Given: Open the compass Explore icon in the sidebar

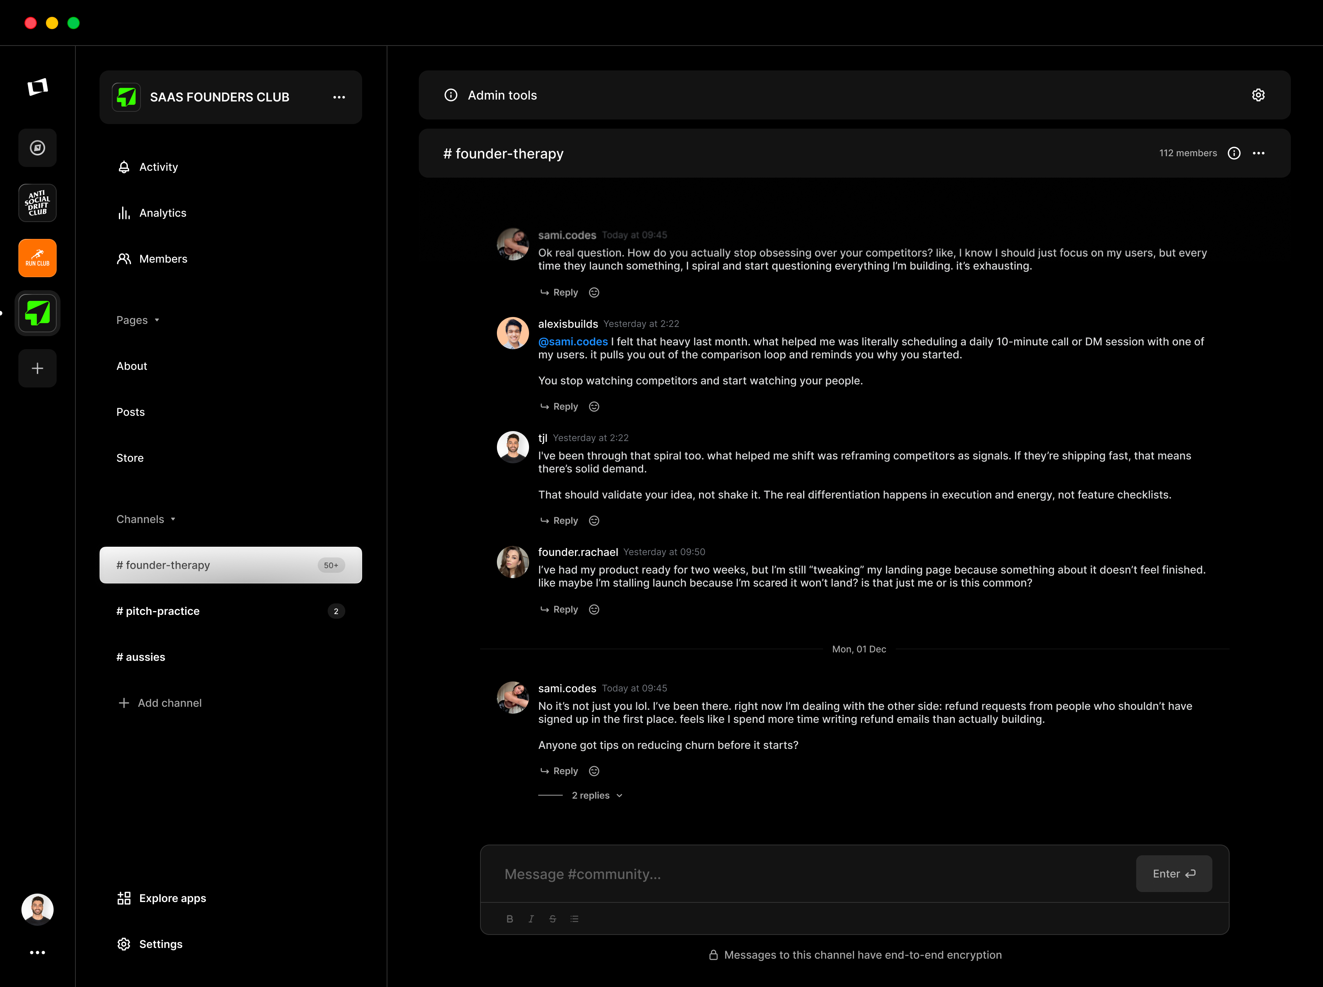Looking at the screenshot, I should pyautogui.click(x=38, y=147).
